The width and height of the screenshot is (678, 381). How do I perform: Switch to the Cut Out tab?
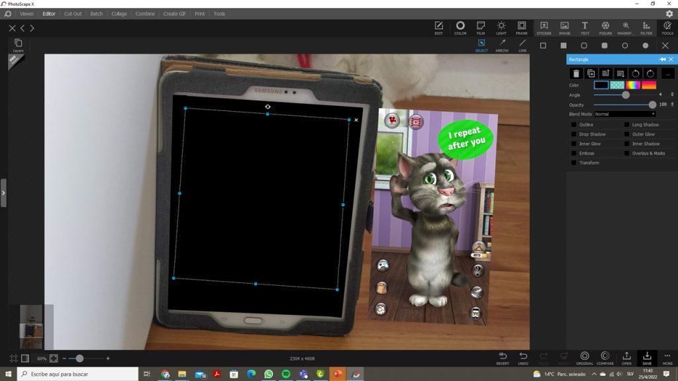click(73, 14)
